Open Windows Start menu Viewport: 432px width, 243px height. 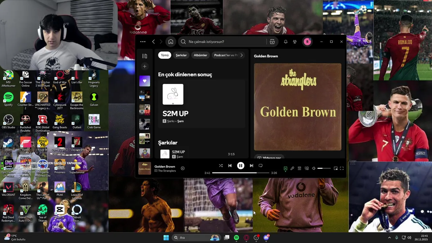pos(166,238)
